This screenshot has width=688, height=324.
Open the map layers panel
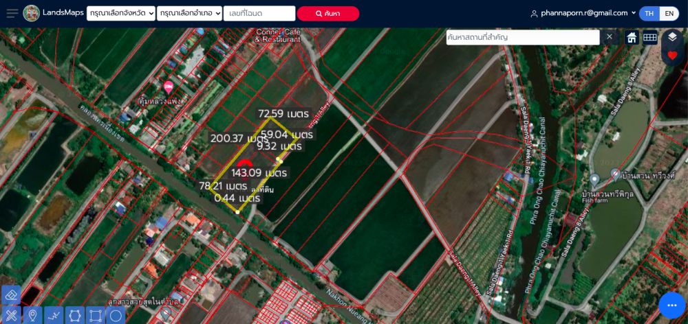click(672, 37)
